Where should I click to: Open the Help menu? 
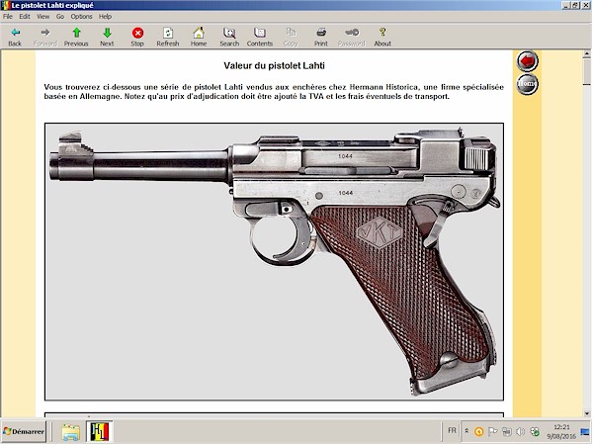(x=105, y=16)
